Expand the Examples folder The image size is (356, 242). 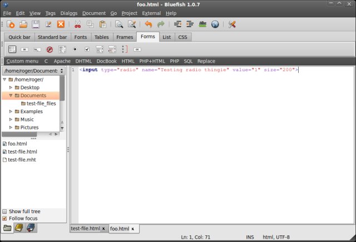coord(11,112)
